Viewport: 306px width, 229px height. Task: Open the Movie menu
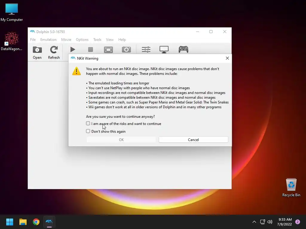[66, 40]
